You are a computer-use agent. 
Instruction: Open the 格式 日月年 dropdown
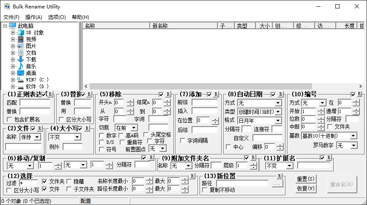click(278, 121)
